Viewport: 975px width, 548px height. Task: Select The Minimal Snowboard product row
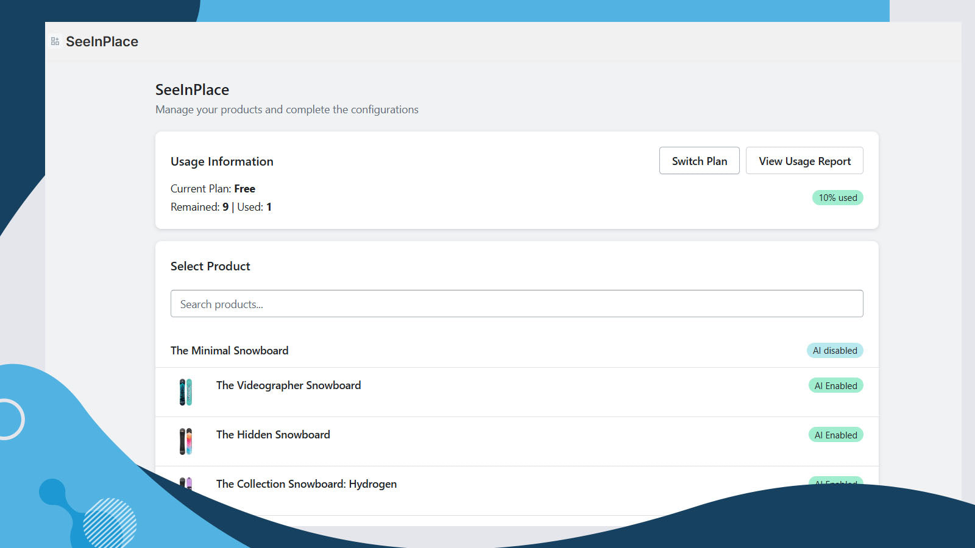[230, 351]
